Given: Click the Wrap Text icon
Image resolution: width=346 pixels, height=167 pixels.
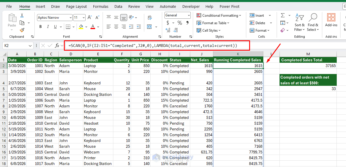Looking at the screenshot, I should [x=150, y=17].
